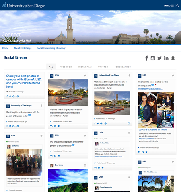Click the search magnifier icon in the header

(177, 6)
